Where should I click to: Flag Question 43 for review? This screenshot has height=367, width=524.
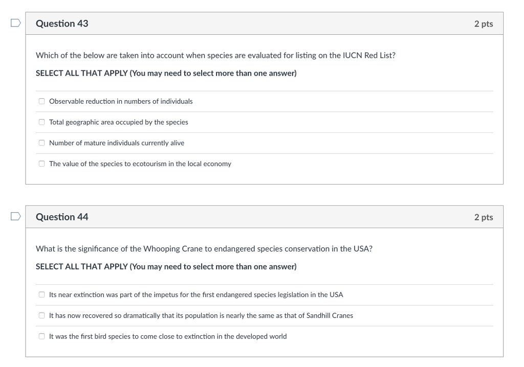pos(16,23)
